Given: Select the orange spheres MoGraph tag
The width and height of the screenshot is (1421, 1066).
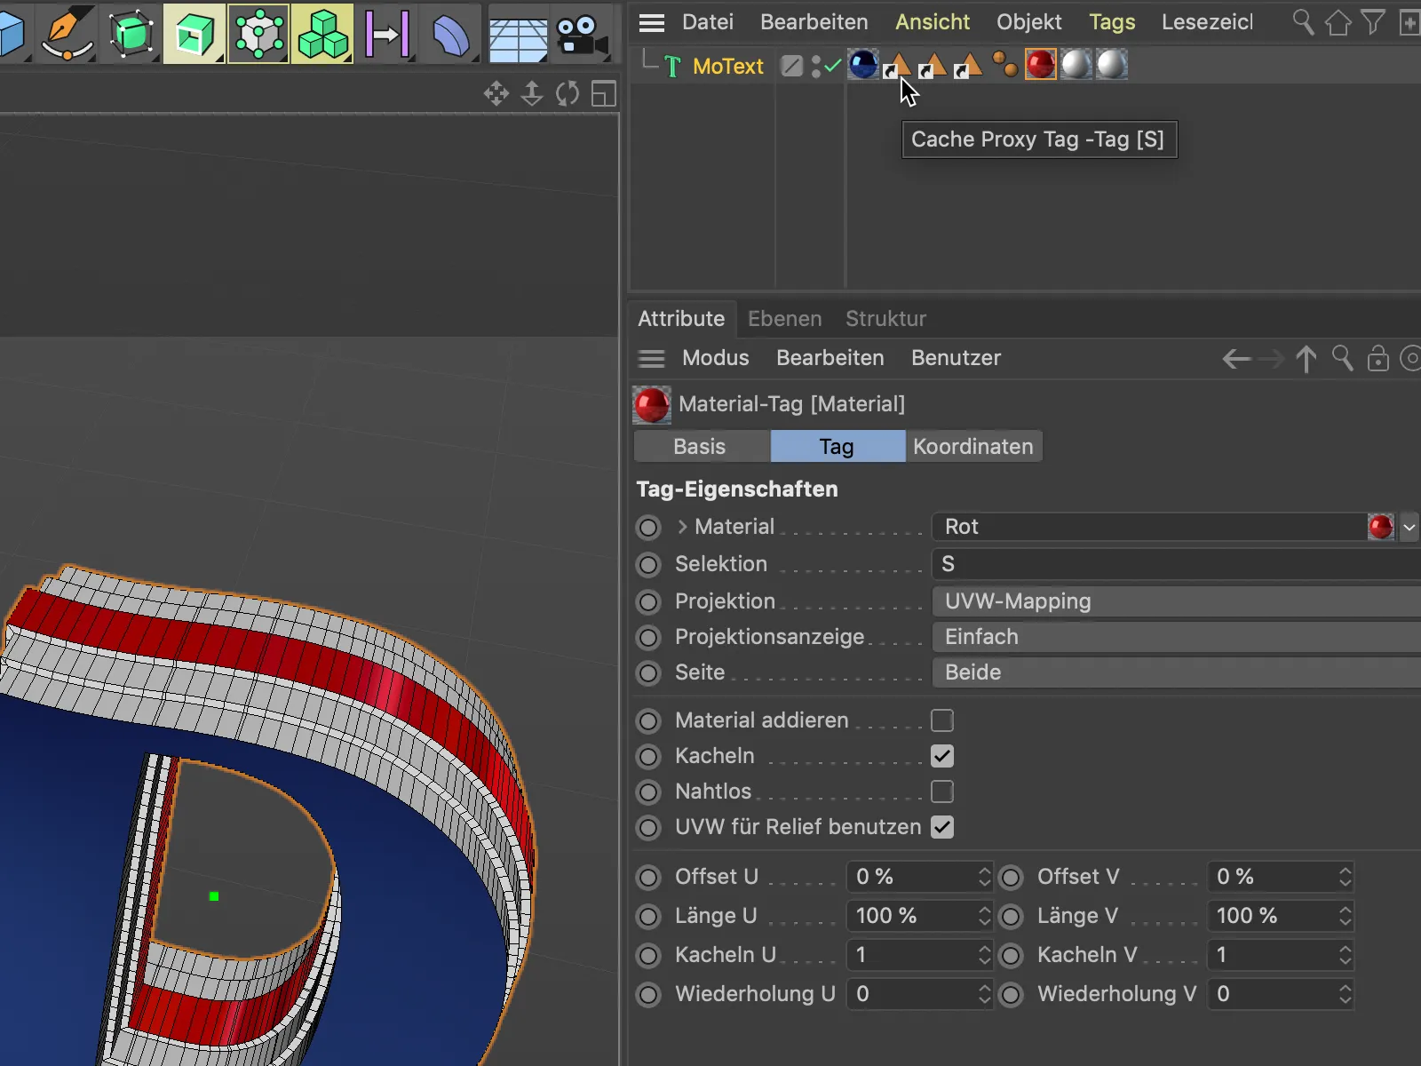Looking at the screenshot, I should coord(1004,64).
